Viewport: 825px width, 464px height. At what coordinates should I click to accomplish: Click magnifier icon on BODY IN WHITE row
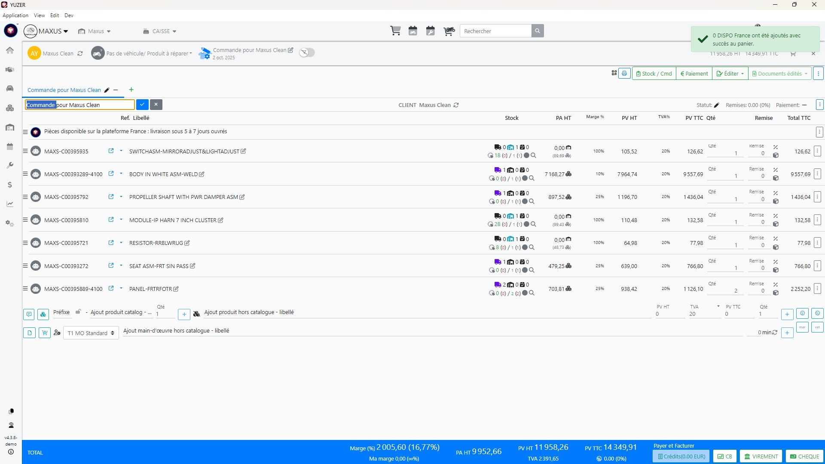532,178
